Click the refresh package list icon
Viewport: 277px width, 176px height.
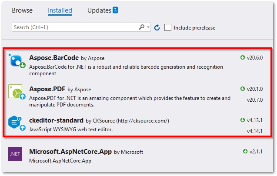pyautogui.click(x=157, y=27)
